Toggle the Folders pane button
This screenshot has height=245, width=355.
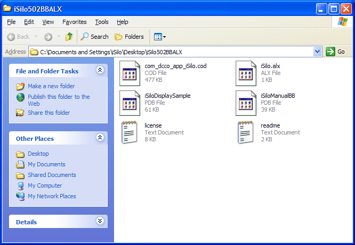(129, 37)
